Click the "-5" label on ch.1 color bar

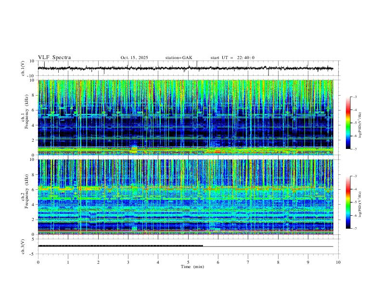pos(355,123)
